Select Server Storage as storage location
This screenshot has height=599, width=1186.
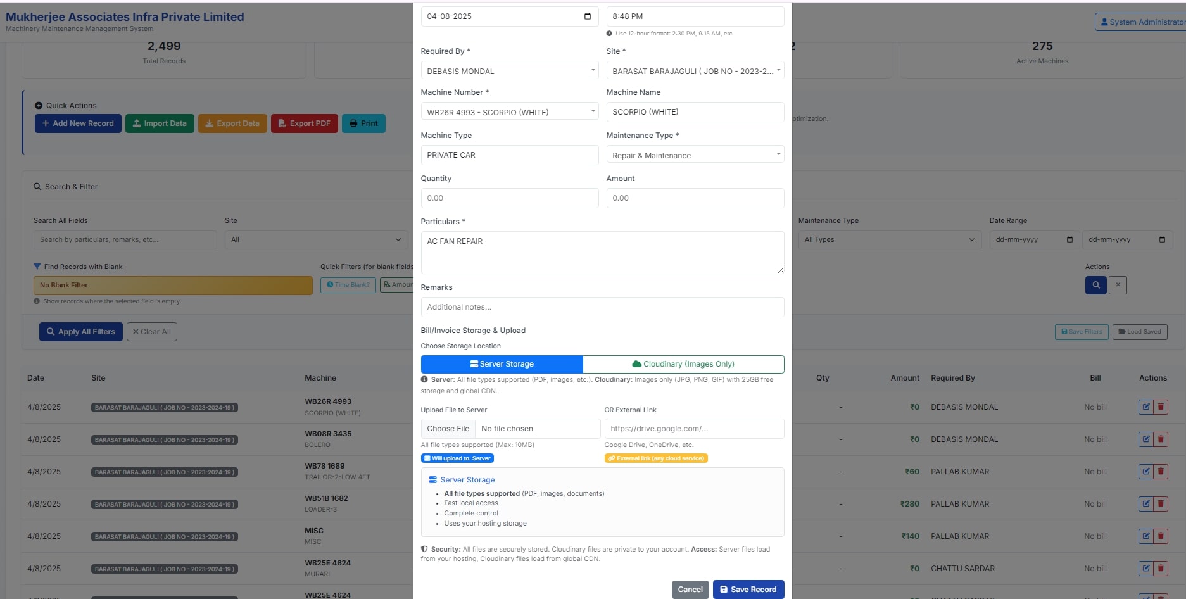click(502, 364)
